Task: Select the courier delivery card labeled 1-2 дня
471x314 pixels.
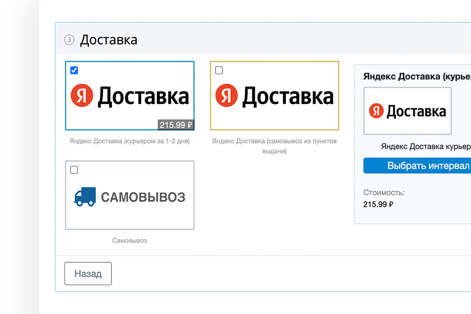Action: pyautogui.click(x=130, y=96)
